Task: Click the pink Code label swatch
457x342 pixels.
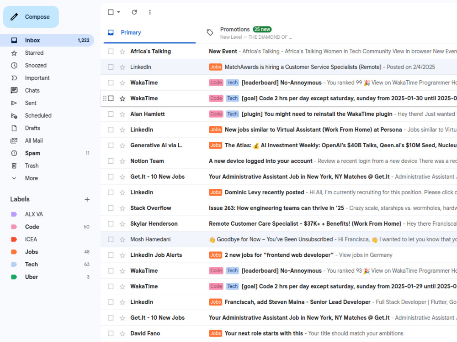Action: (14, 227)
